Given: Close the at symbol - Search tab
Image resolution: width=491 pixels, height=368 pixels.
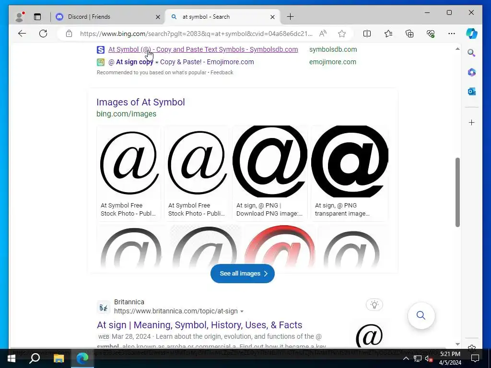Looking at the screenshot, I should 272,17.
